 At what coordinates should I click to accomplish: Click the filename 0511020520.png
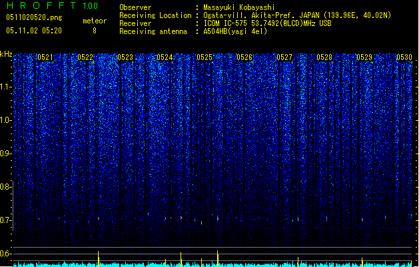(34, 17)
